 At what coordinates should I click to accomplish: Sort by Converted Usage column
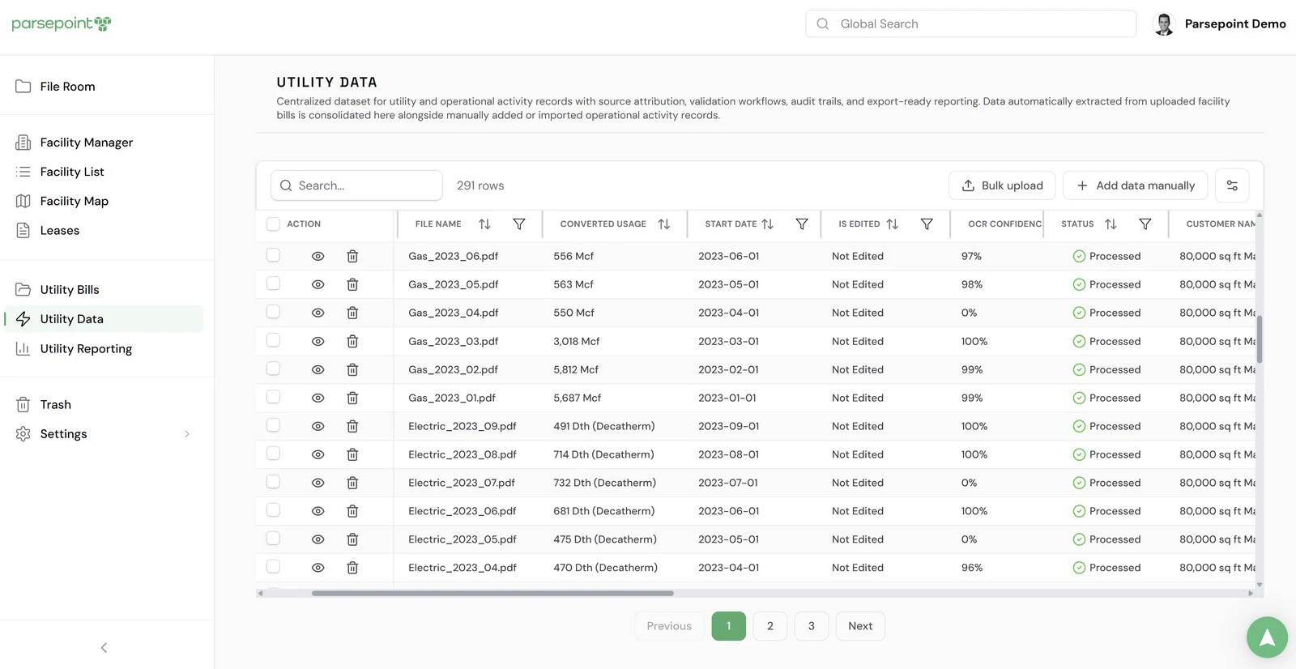pos(664,224)
